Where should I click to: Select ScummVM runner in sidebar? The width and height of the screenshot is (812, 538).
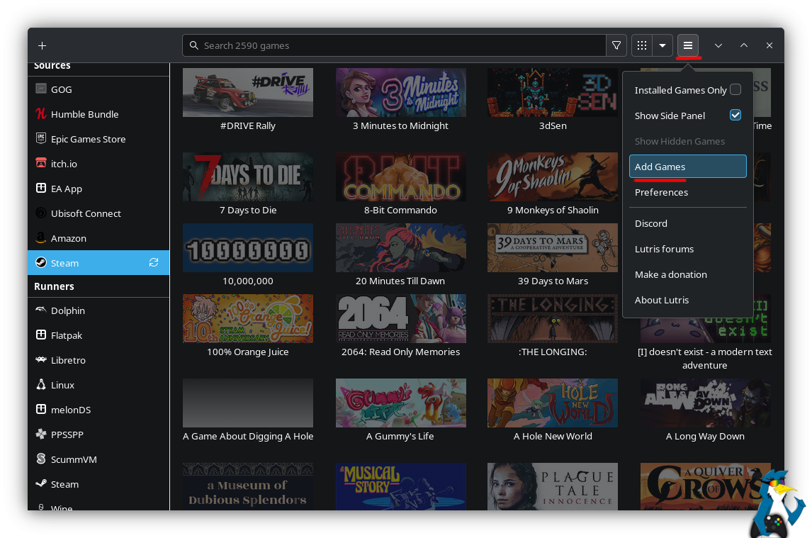coord(74,459)
